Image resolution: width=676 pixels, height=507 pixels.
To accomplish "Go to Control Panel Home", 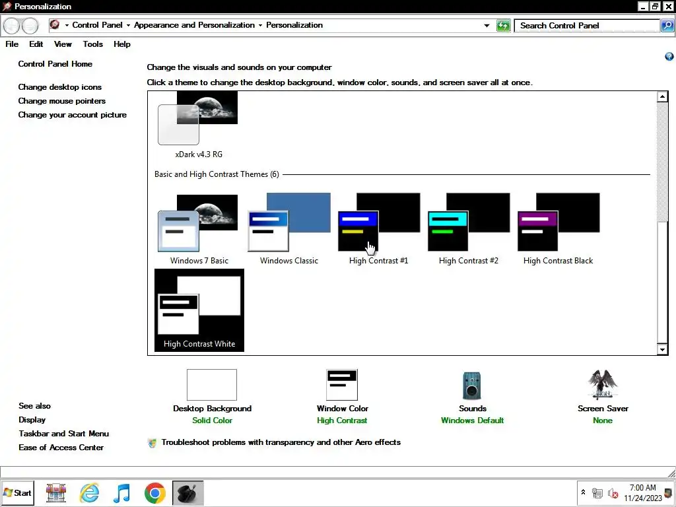I will 55,64.
